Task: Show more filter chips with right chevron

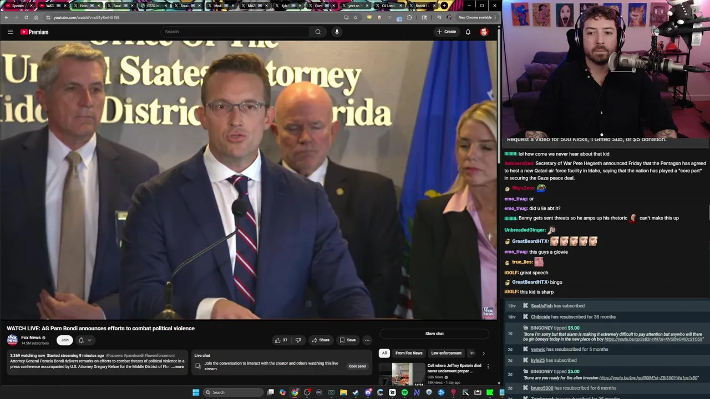Action: coord(483,353)
